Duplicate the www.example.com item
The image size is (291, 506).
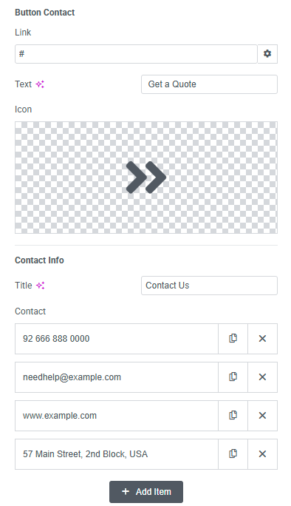coord(233,415)
